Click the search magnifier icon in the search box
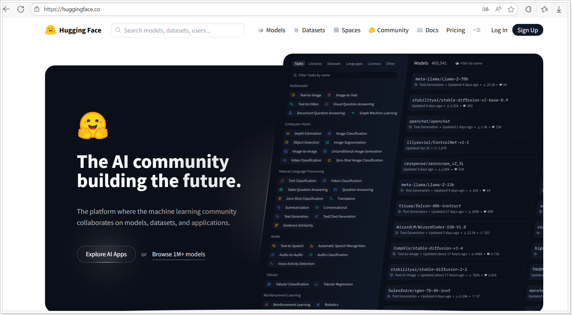Image resolution: width=572 pixels, height=315 pixels. (x=118, y=30)
